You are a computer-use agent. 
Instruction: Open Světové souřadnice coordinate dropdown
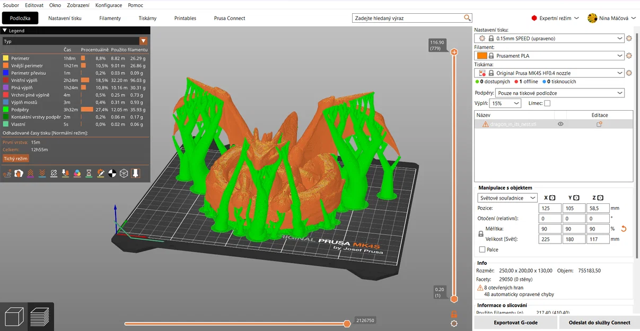(x=507, y=198)
